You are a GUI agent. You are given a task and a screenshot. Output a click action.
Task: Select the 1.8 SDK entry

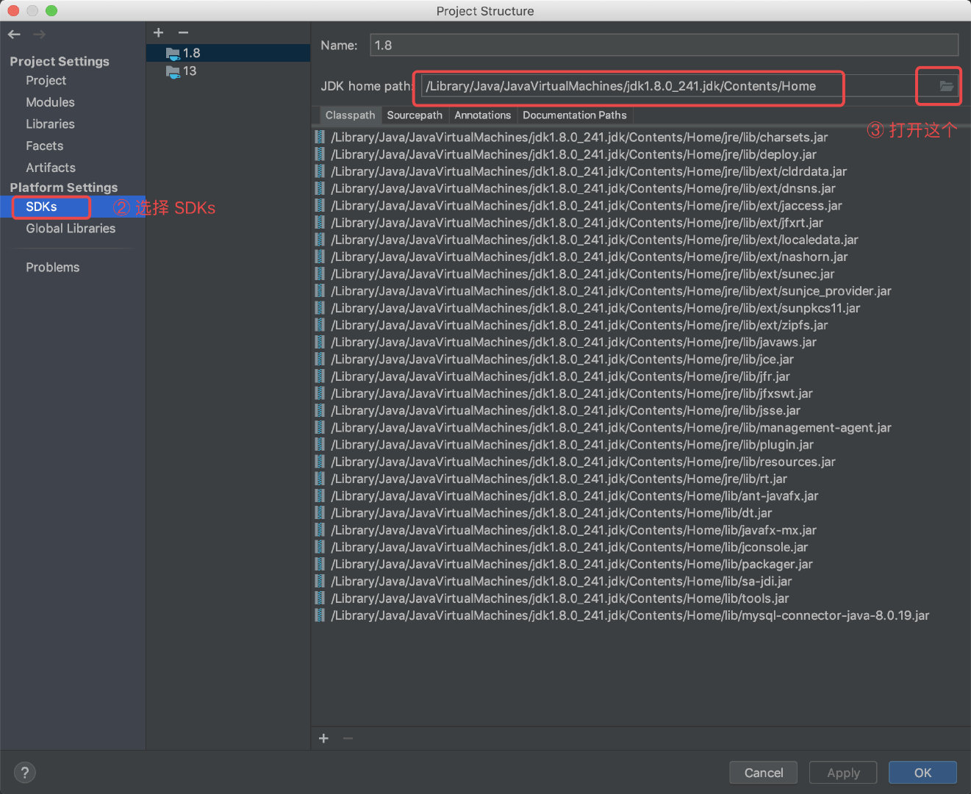tap(228, 53)
